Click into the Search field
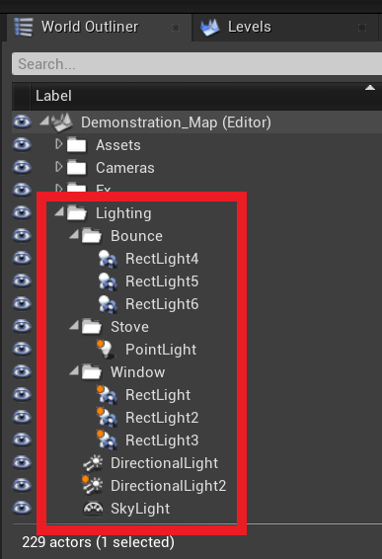Screen dimensions: 382x559 coord(196,64)
